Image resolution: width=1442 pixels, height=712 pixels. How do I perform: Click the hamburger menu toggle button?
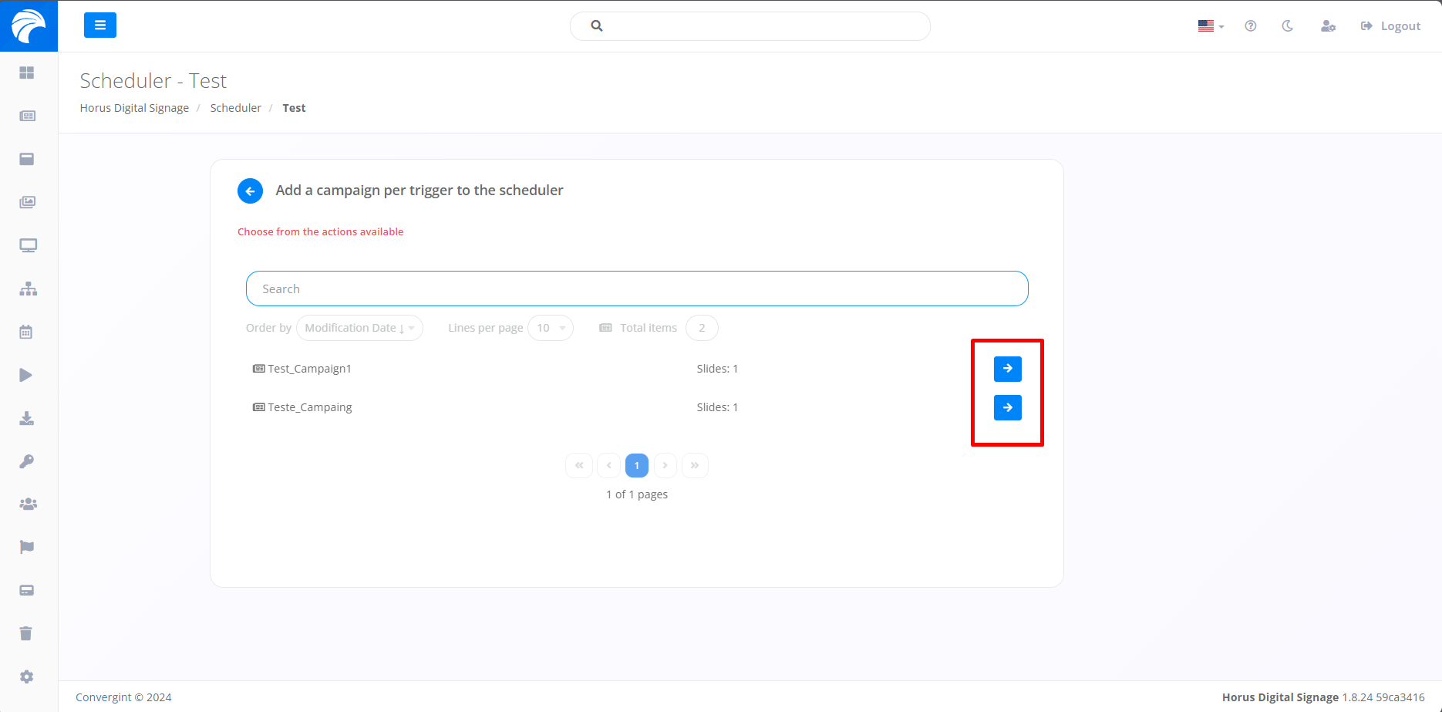(100, 25)
